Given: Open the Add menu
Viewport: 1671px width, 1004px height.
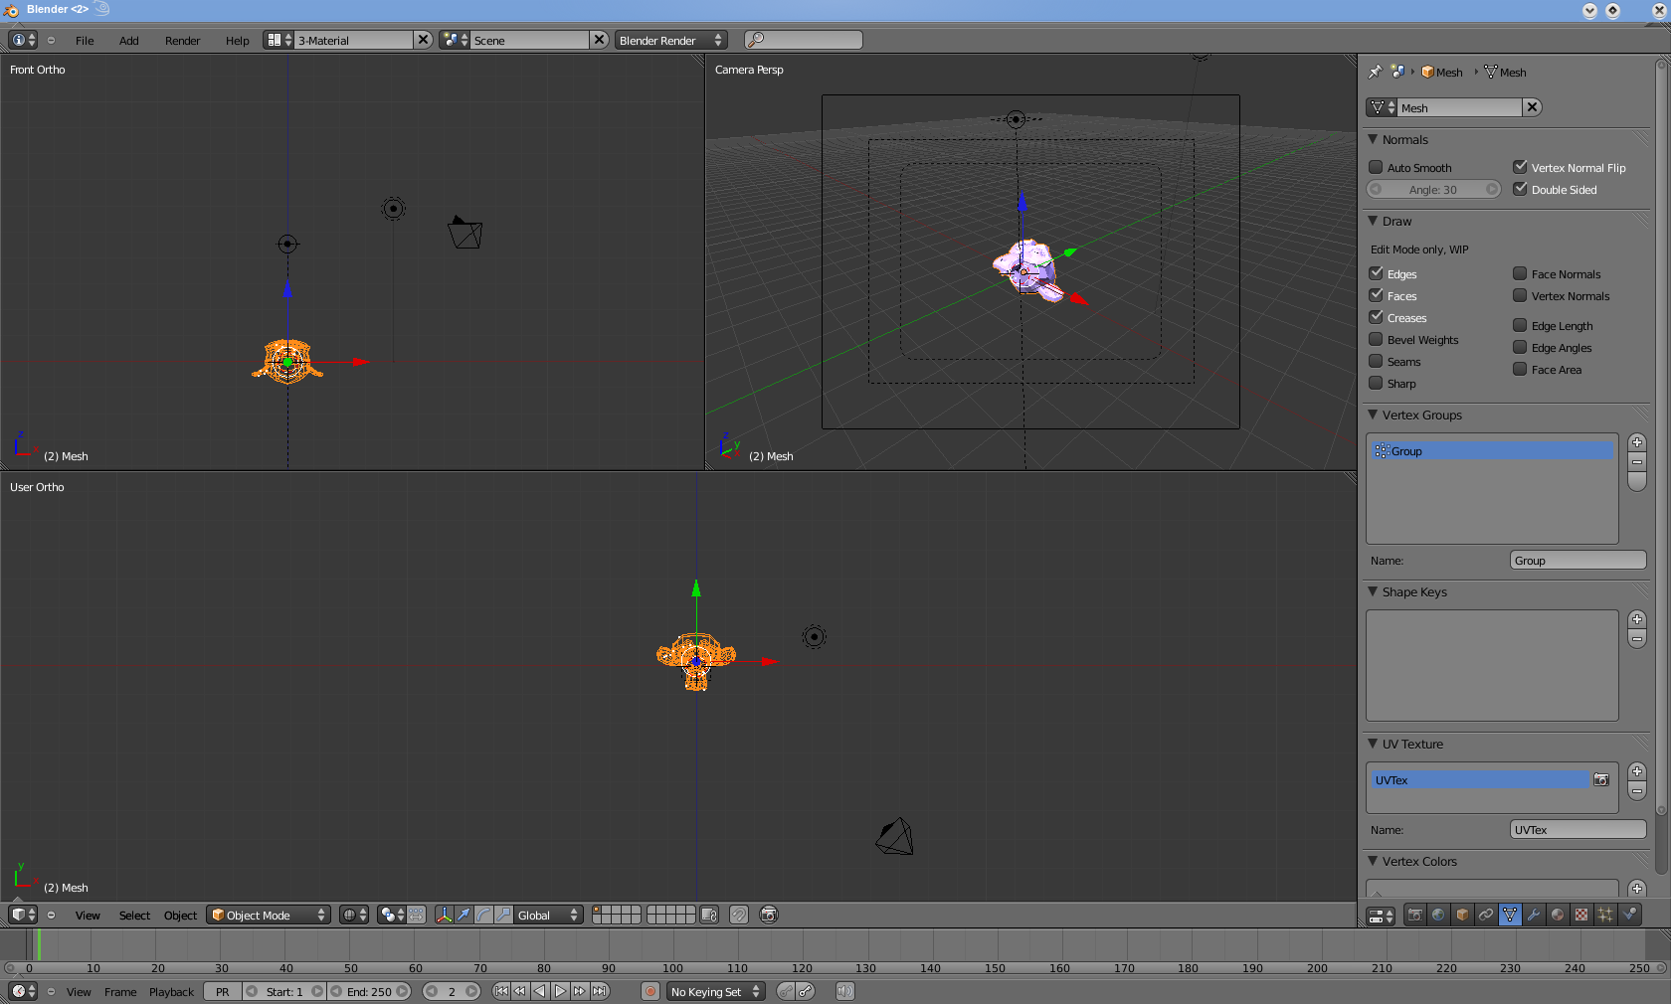Looking at the screenshot, I should [x=129, y=41].
